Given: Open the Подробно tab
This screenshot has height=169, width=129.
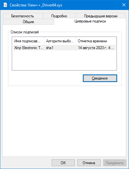Looking at the screenshot, I should pyautogui.click(x=59, y=16).
